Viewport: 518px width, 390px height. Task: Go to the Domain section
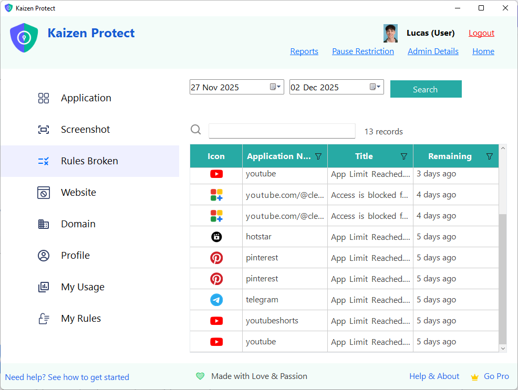(78, 224)
